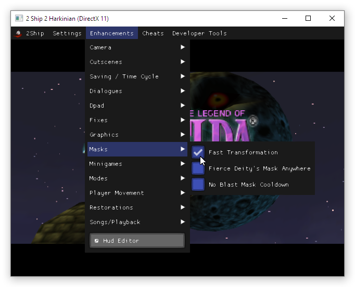Image resolution: width=355 pixels, height=287 pixels.
Task: Expand the Dpad submenu arrow
Action: (x=183, y=105)
